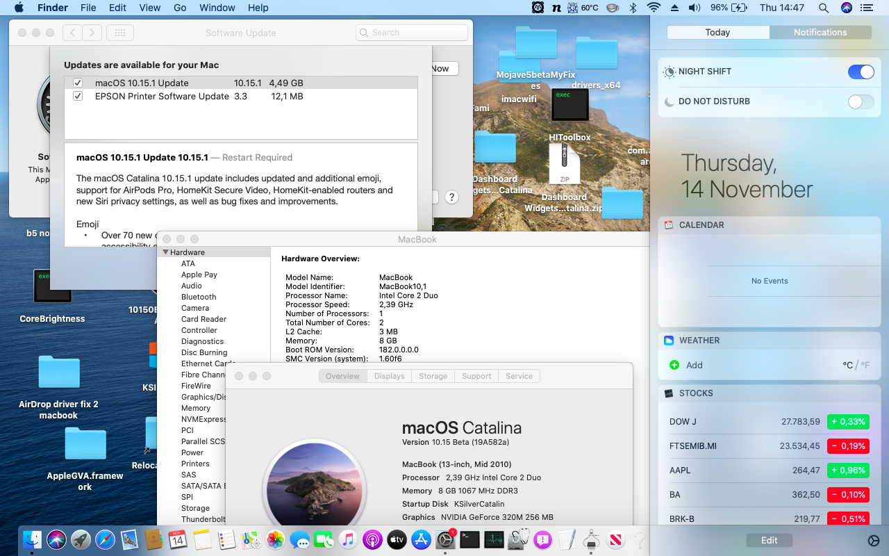This screenshot has height=556, width=889.
Task: Open FaceTime app in the Dock
Action: [x=324, y=539]
